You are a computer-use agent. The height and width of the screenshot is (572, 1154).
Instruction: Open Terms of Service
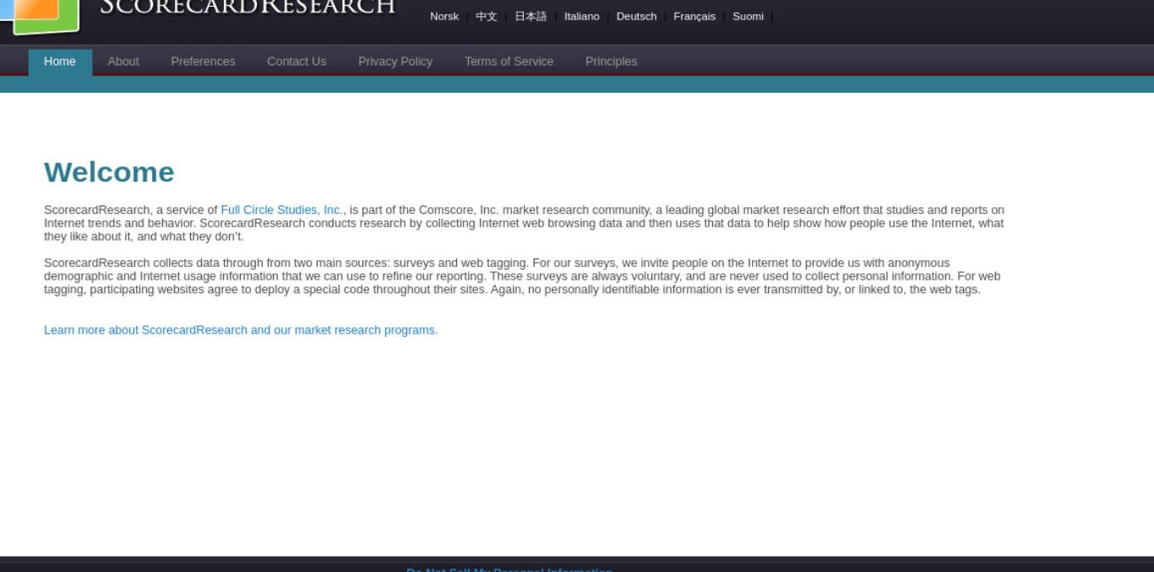coord(509,62)
